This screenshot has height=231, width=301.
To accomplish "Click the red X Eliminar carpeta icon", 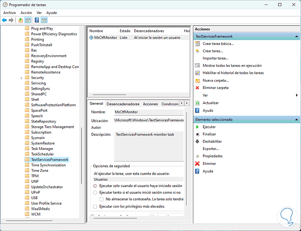I will click(197, 88).
